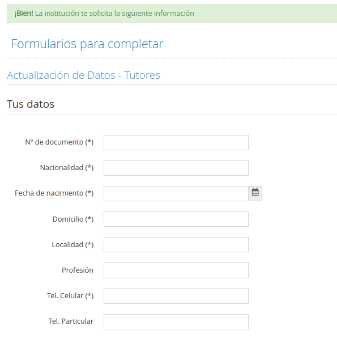Screen dimensions: 337x339
Task: Click the Domicilio (*) label
Action: (73, 219)
